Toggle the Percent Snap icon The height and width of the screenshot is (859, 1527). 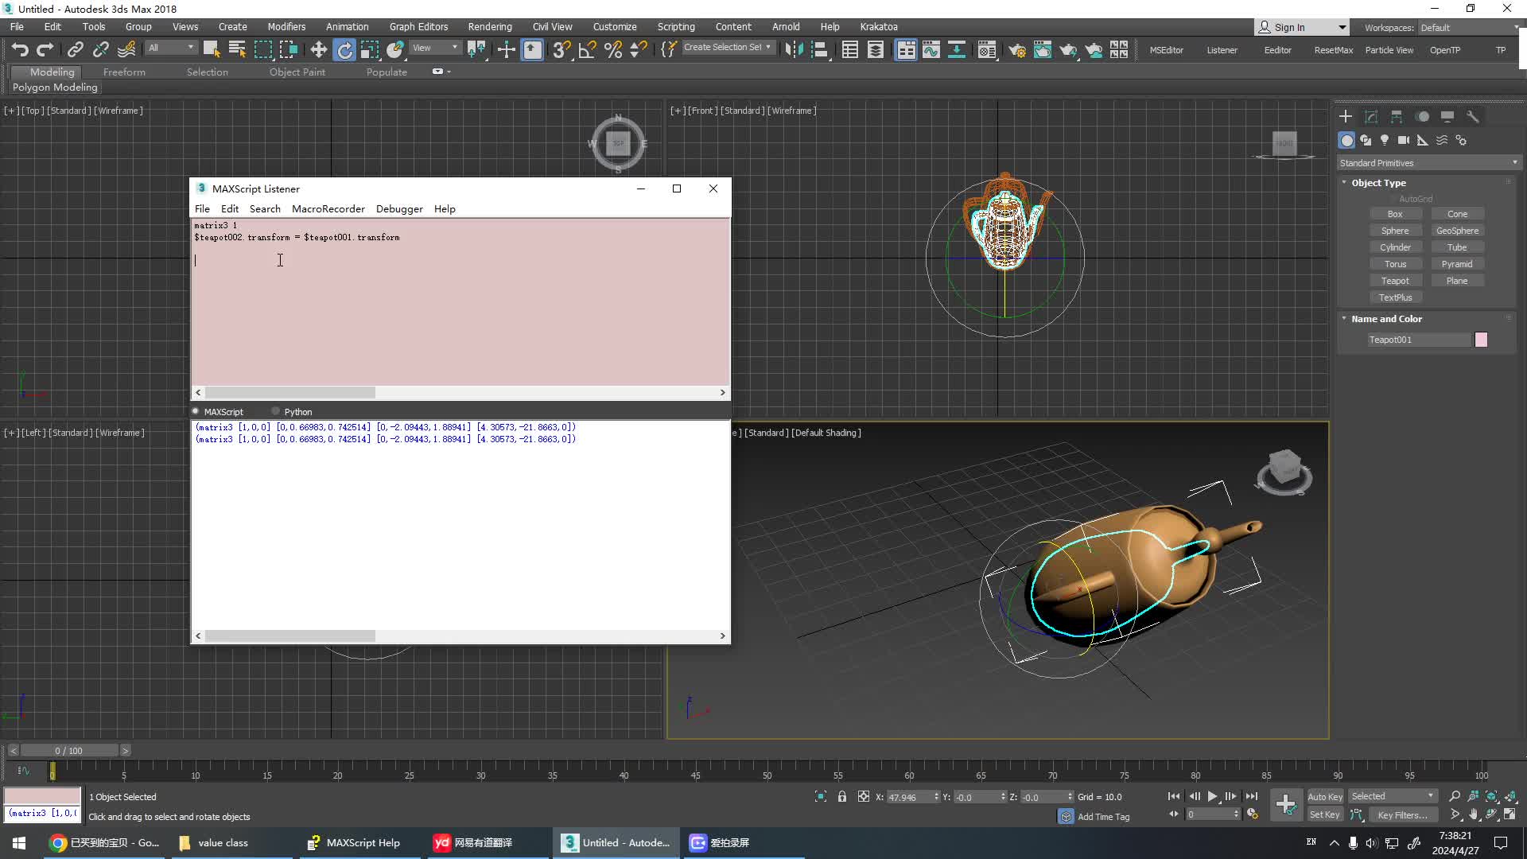(x=613, y=50)
